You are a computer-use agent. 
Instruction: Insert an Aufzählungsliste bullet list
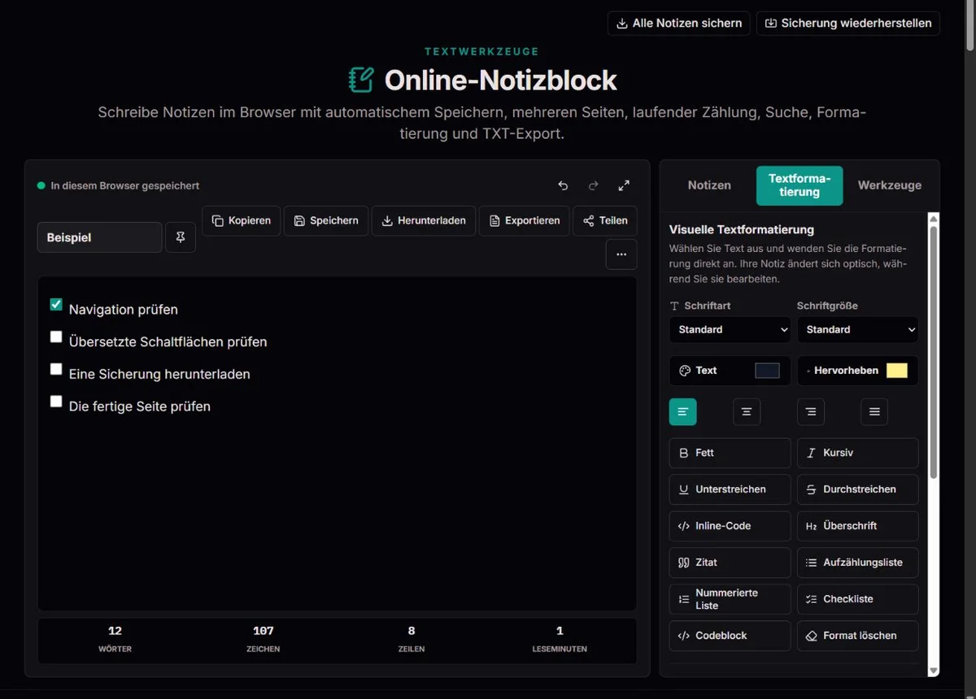858,562
